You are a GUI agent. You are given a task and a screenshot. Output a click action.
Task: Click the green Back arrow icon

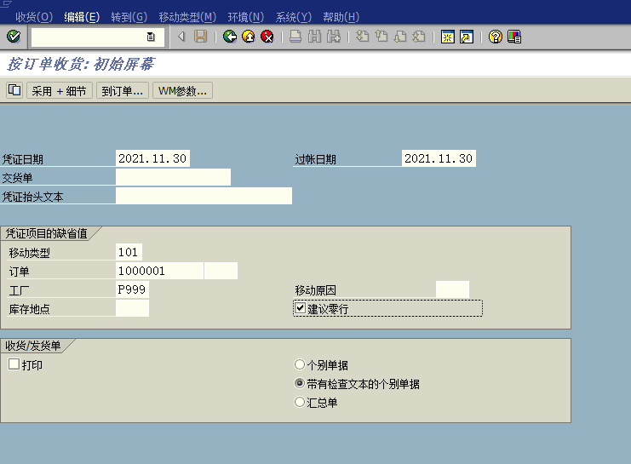click(230, 37)
